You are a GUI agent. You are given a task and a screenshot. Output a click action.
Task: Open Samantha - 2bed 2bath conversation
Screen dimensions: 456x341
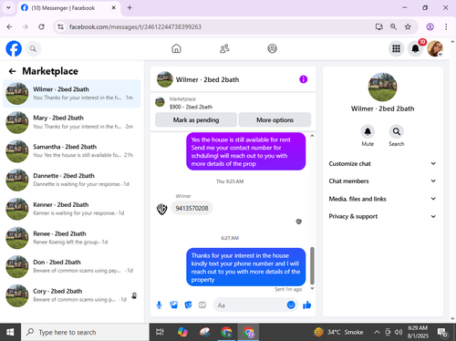pos(72,151)
